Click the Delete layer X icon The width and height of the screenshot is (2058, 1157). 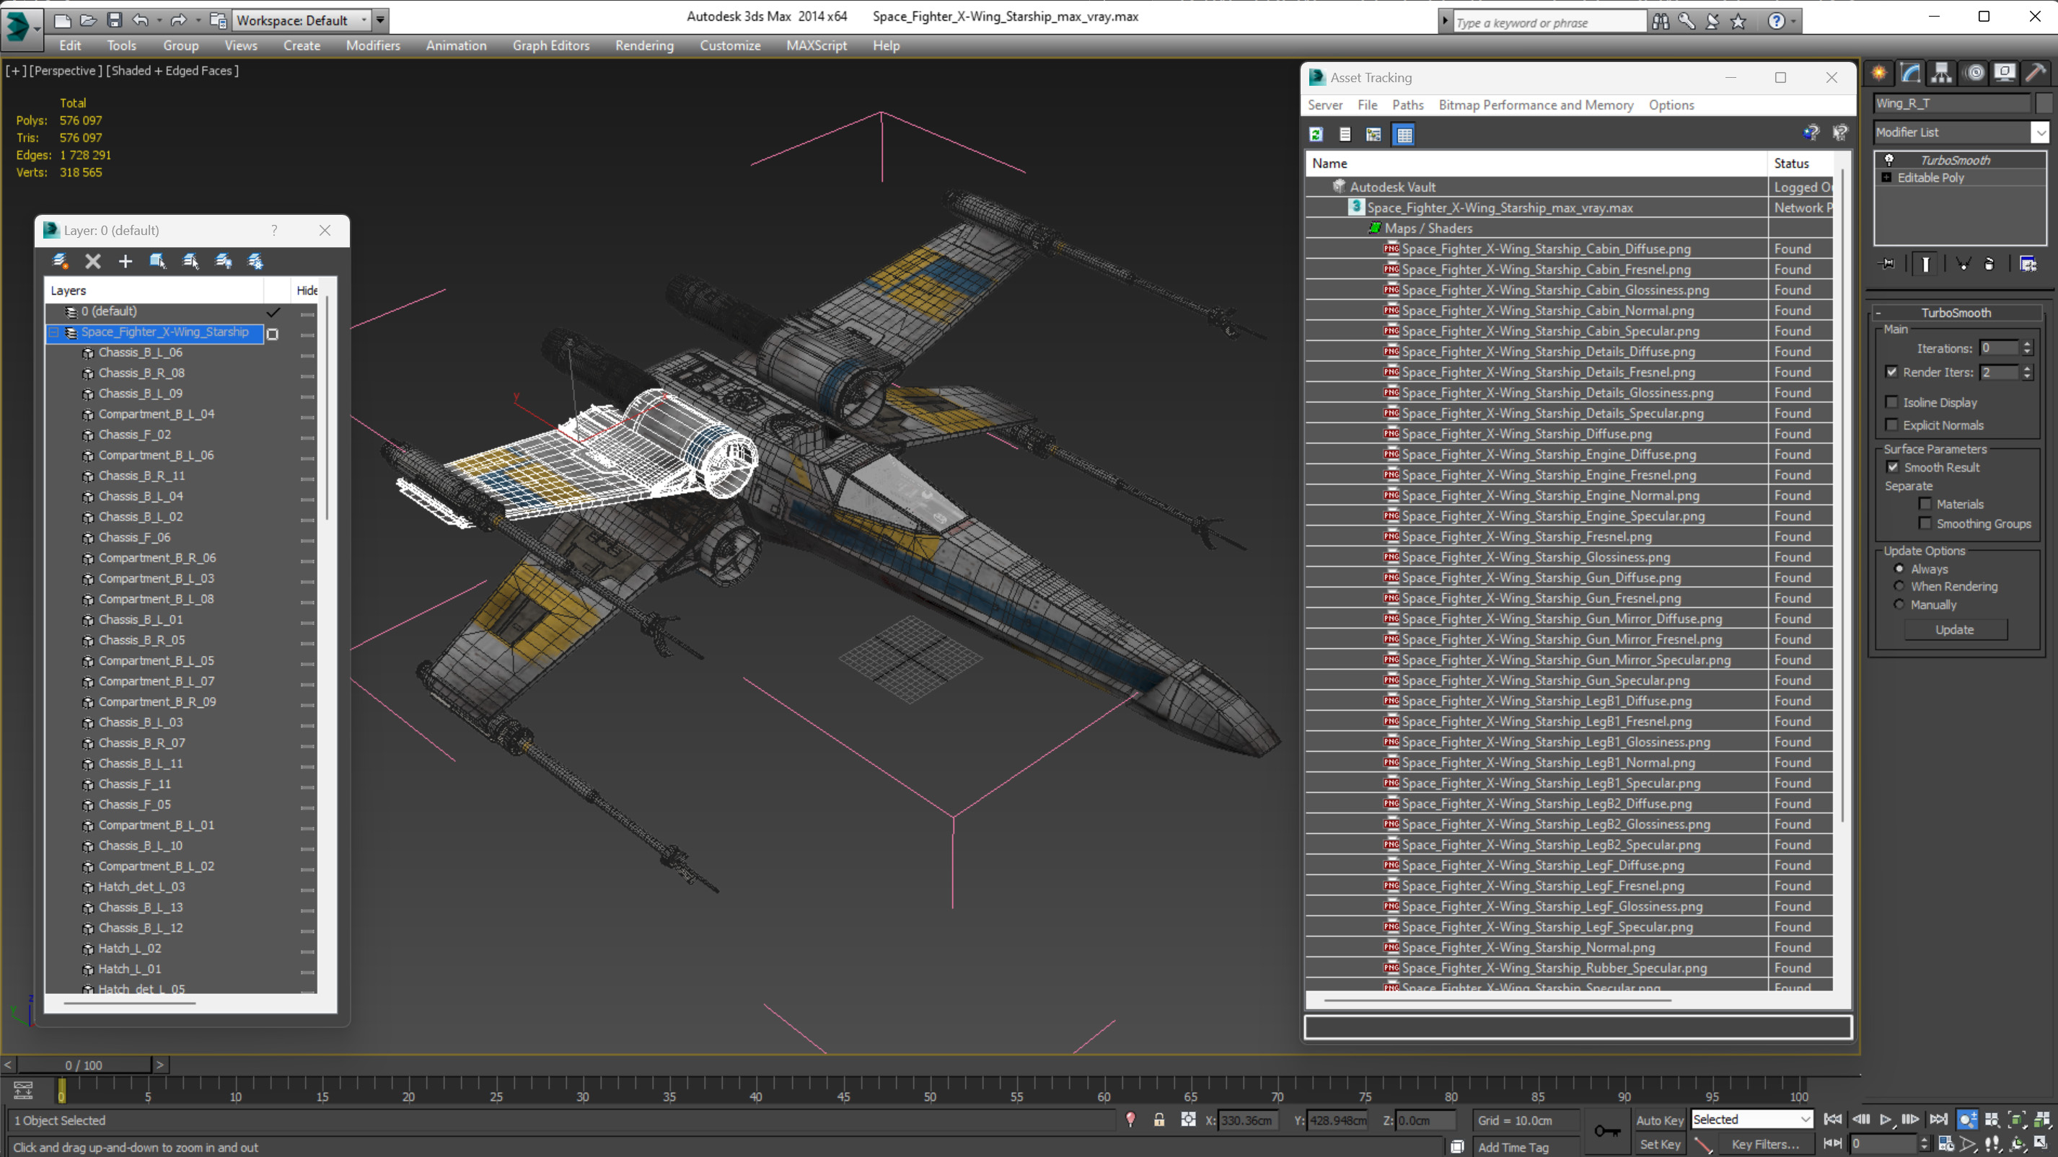[92, 261]
